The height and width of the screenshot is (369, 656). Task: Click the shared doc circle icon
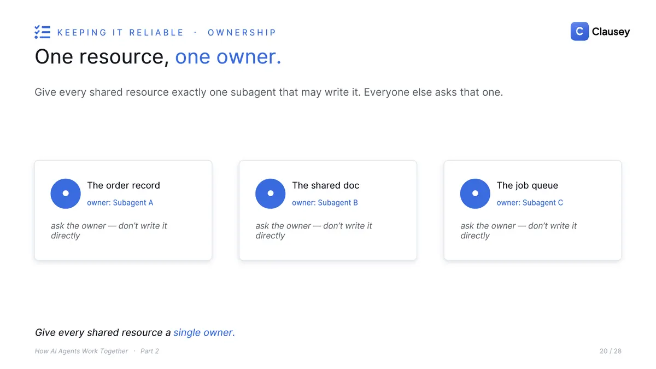point(271,194)
